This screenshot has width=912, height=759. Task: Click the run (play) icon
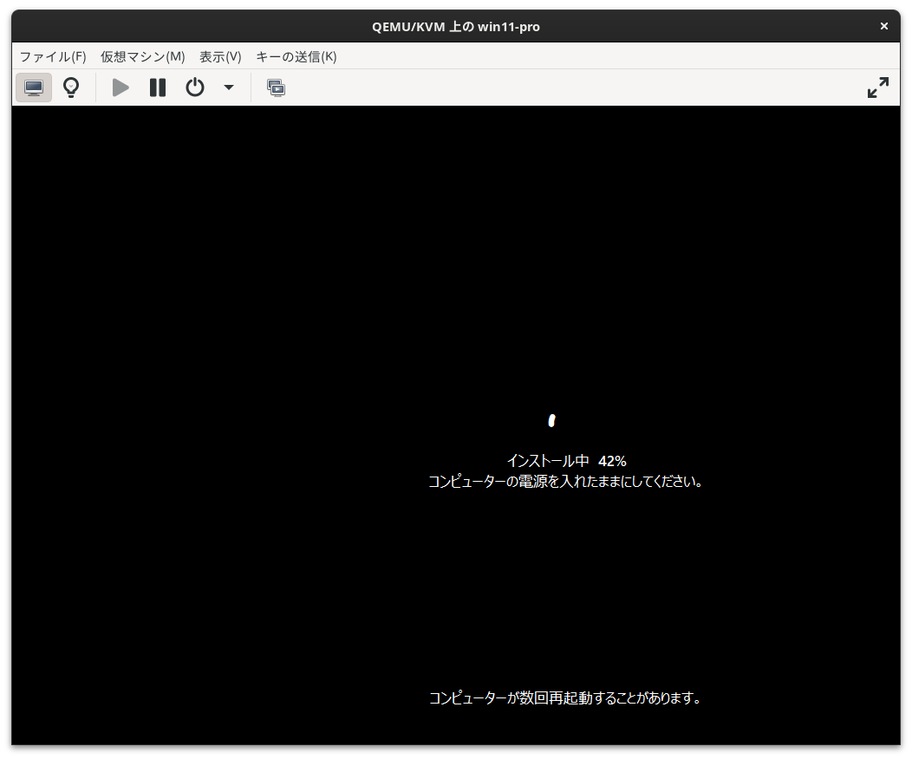click(x=120, y=87)
